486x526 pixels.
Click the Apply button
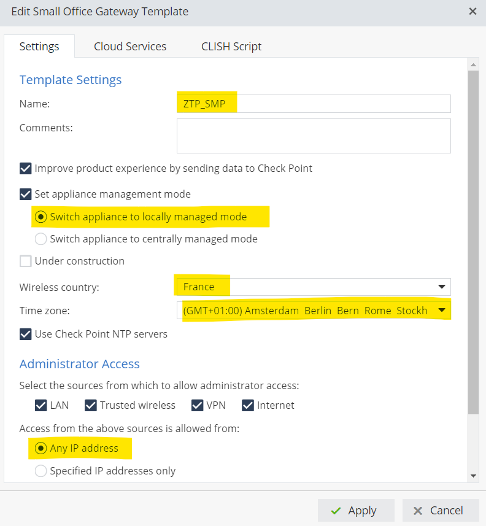pos(353,510)
